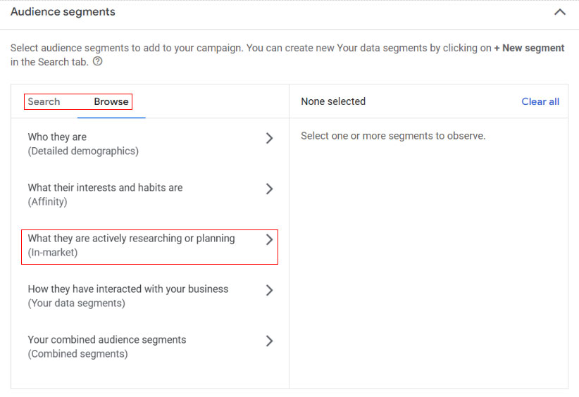
Task: Expand the Combined segments chevron arrow
Action: point(269,341)
